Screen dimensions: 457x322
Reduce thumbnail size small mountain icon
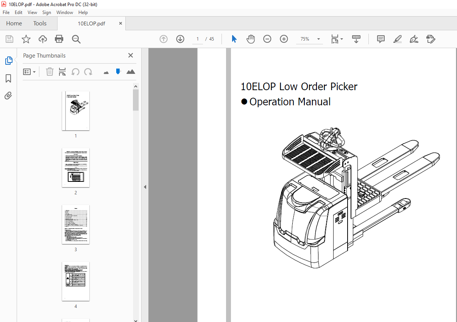point(106,72)
